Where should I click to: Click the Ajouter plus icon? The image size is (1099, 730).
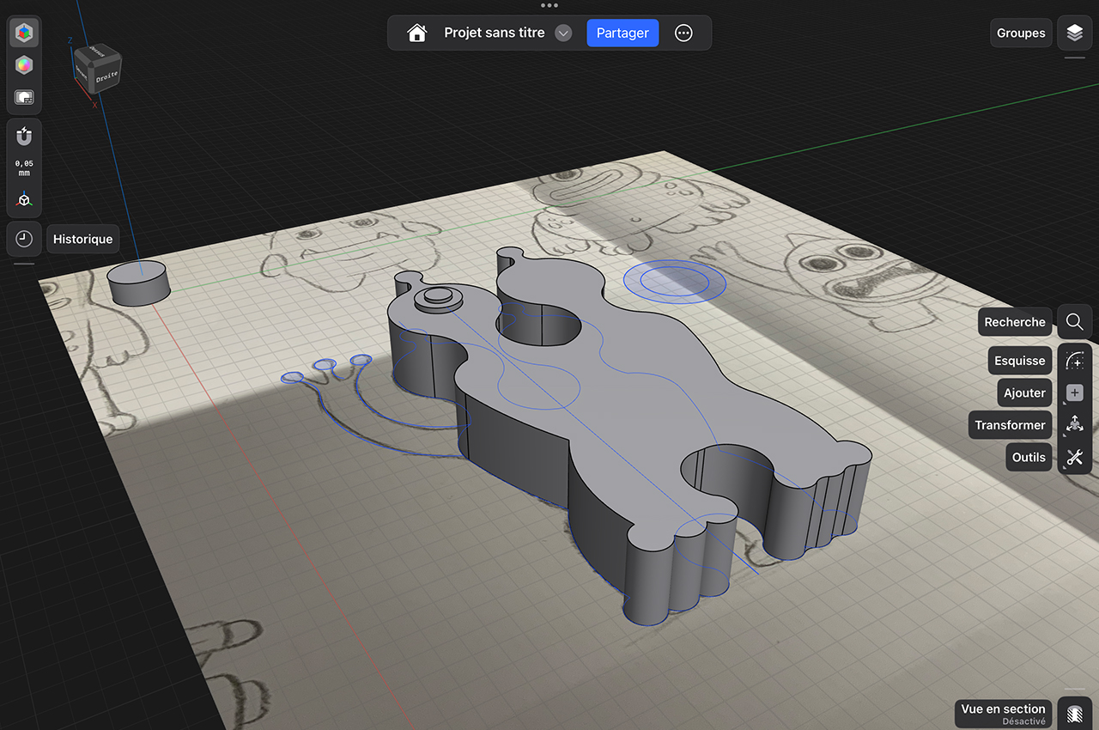tap(1074, 392)
